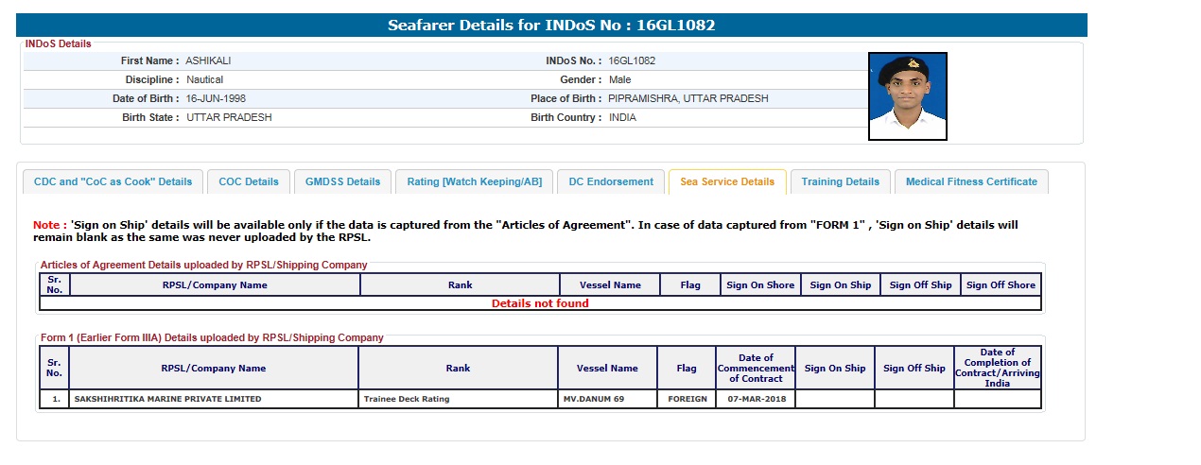Click the Date of Commencement of Contract header
The width and height of the screenshot is (1201, 465).
click(756, 368)
